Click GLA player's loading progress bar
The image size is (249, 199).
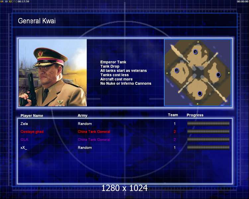(x=208, y=140)
